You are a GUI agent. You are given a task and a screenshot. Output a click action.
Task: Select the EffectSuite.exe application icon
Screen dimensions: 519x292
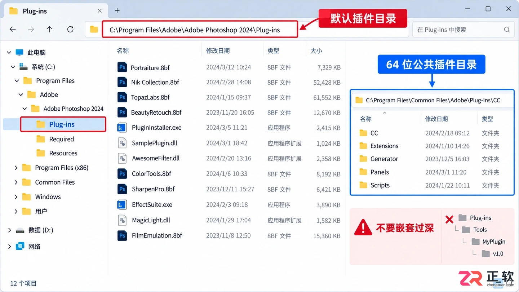[x=122, y=205]
